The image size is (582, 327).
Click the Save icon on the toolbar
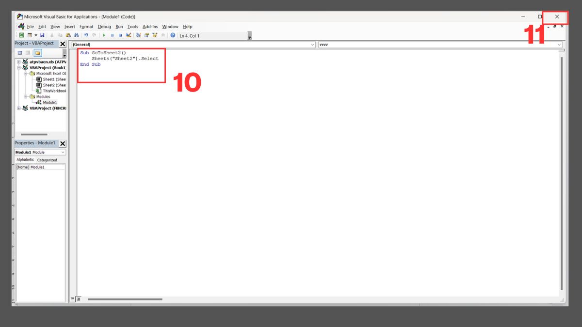[x=43, y=35]
